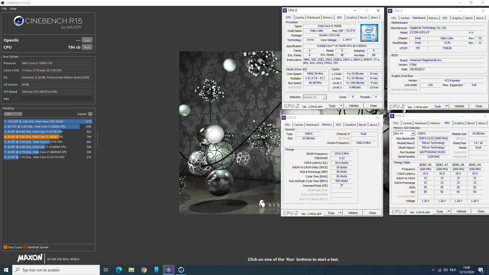Click the Intel Core i5 logo badge
This screenshot has width=489, height=275.
(369, 33)
